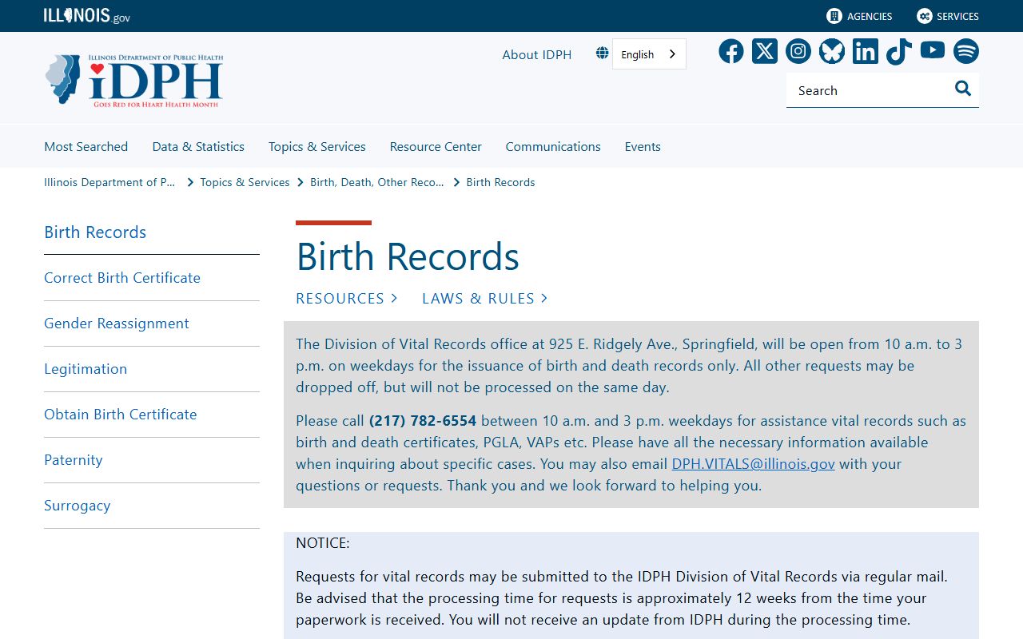The width and height of the screenshot is (1023, 639).
Task: Click the globe language icon
Action: click(602, 54)
